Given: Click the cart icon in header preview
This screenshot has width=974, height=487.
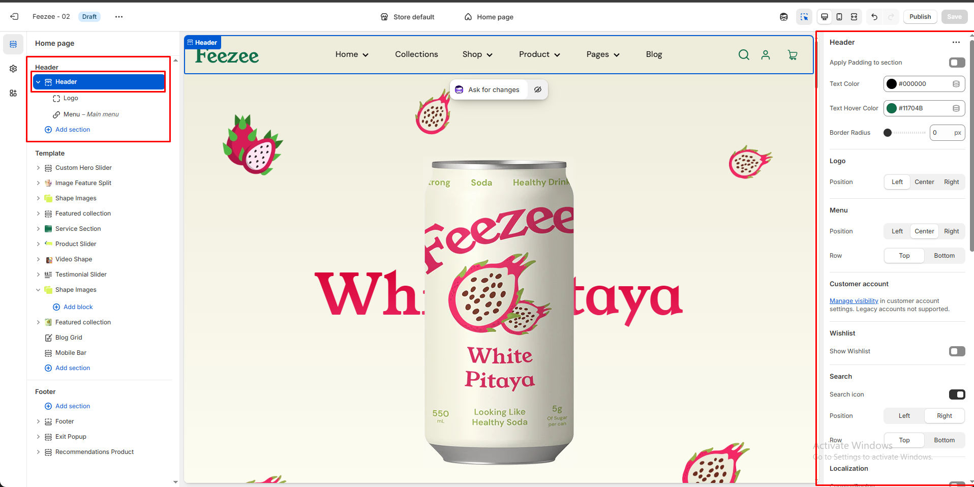Looking at the screenshot, I should (792, 55).
